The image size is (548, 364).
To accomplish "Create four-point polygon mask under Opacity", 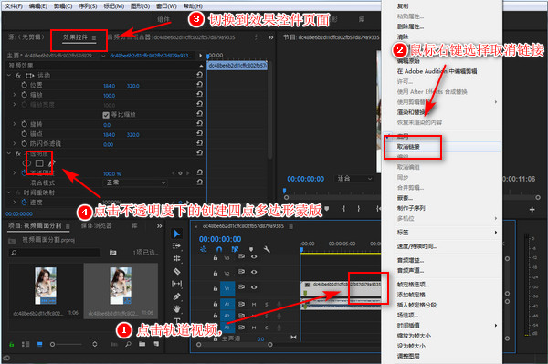I will click(39, 163).
